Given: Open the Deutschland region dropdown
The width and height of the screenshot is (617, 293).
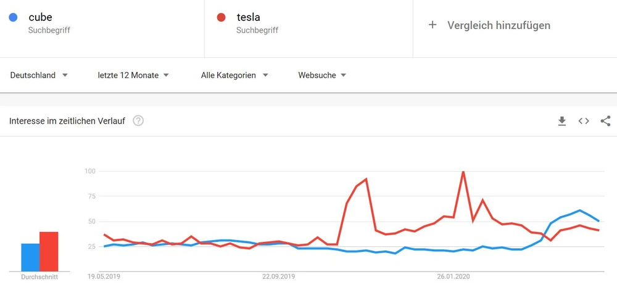Looking at the screenshot, I should (x=39, y=75).
